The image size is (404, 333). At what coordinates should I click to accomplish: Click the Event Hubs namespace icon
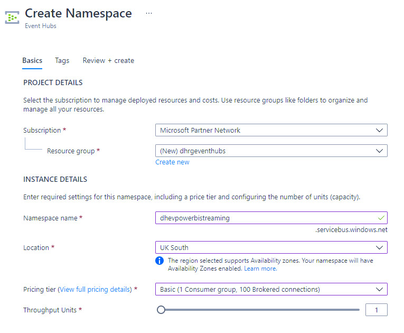12,17
